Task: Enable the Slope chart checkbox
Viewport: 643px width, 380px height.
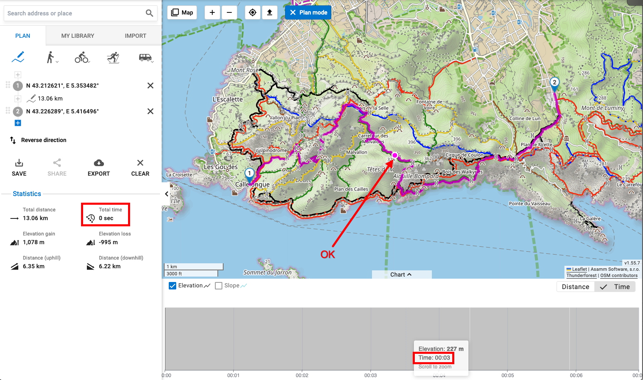Action: (219, 286)
